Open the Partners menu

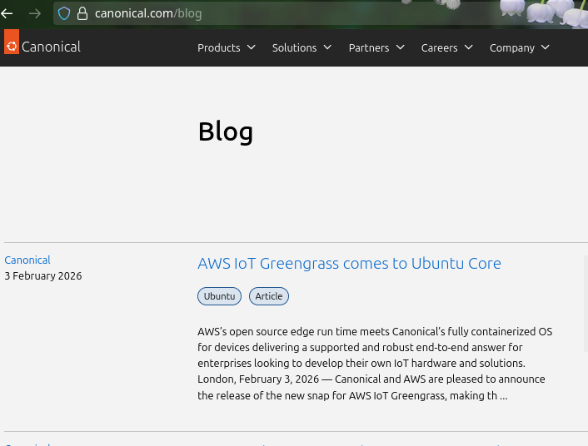coord(369,48)
